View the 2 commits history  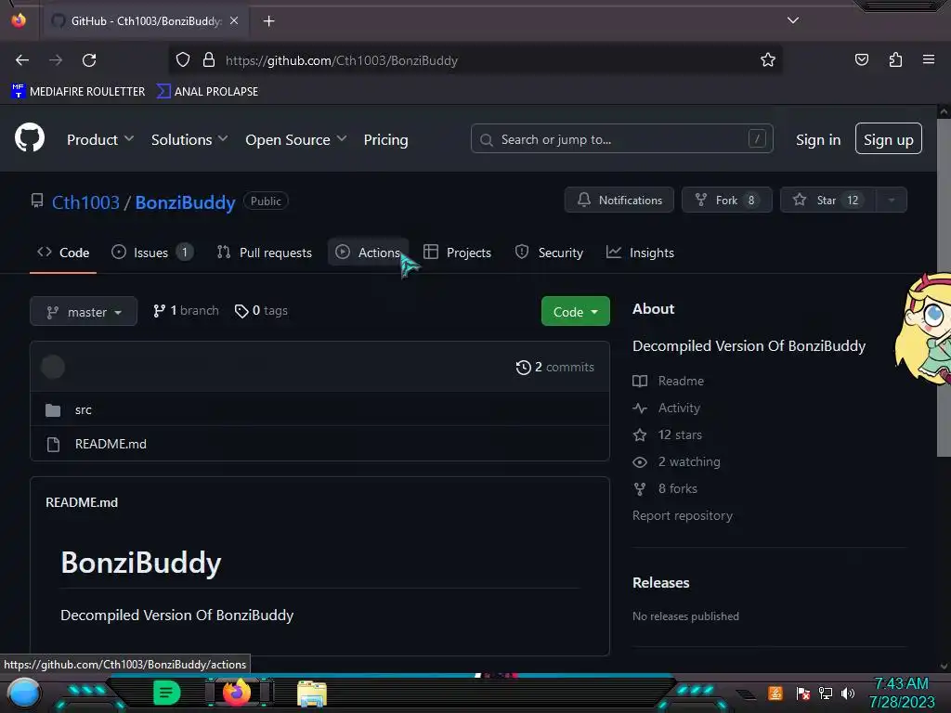point(555,367)
